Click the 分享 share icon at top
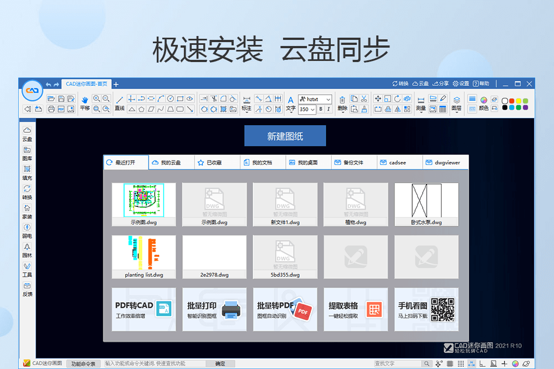The height and width of the screenshot is (369, 554). point(442,83)
